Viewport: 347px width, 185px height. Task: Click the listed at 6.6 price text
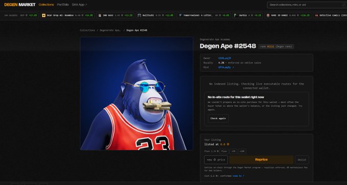[217, 144]
